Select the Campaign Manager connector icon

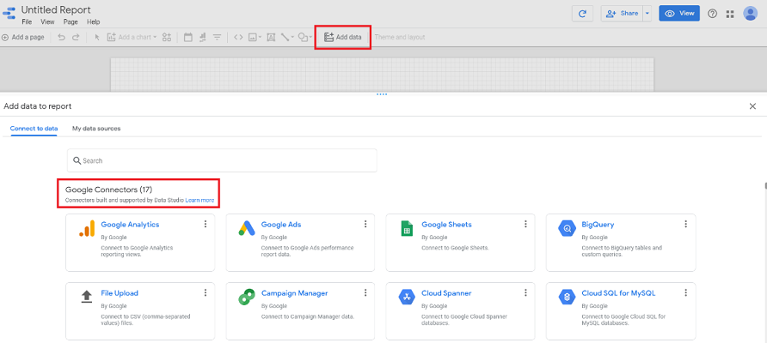(x=247, y=297)
